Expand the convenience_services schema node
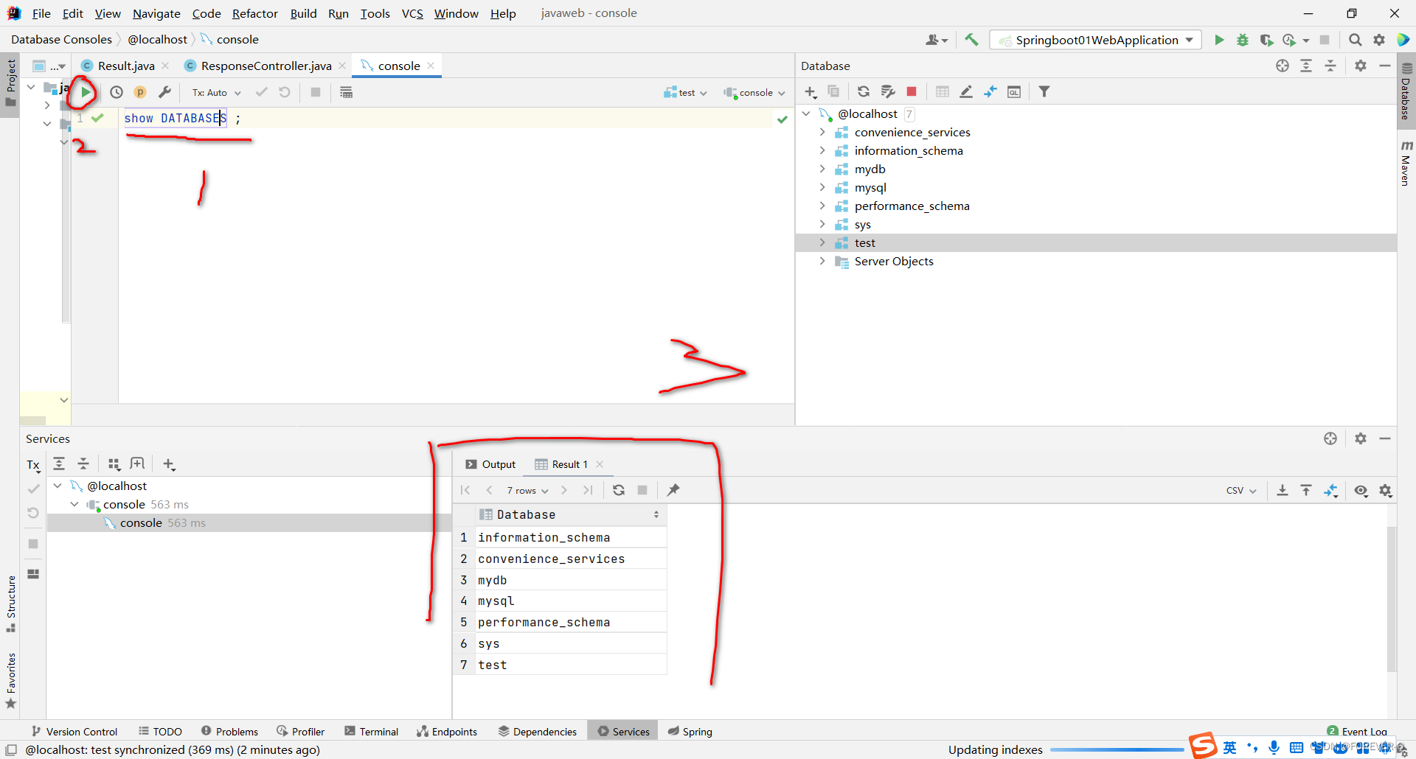This screenshot has width=1416, height=759. click(822, 132)
